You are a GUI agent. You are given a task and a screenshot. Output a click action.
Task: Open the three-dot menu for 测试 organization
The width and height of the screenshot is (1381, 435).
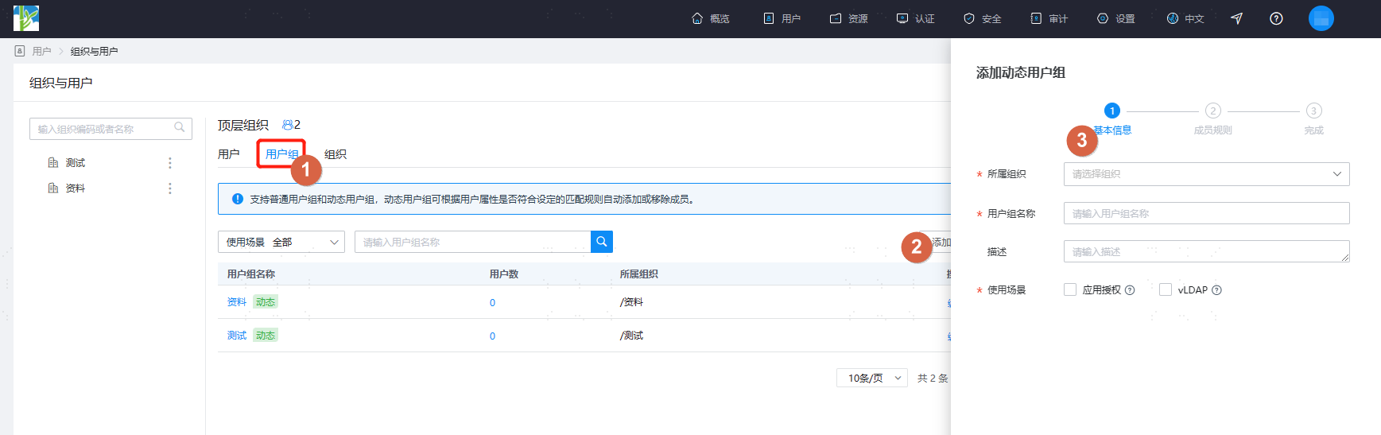(x=169, y=163)
